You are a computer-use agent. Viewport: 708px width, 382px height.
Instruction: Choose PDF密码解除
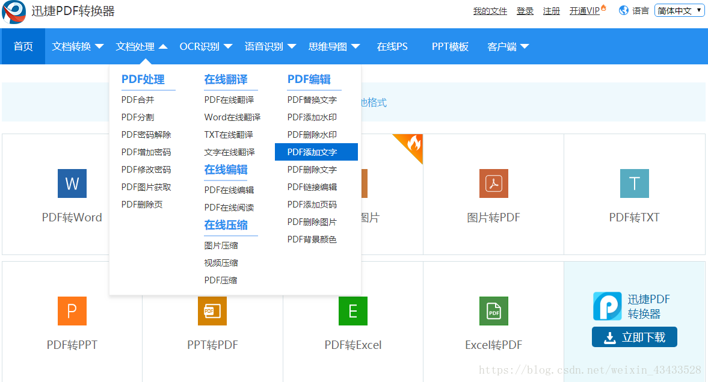tap(146, 135)
